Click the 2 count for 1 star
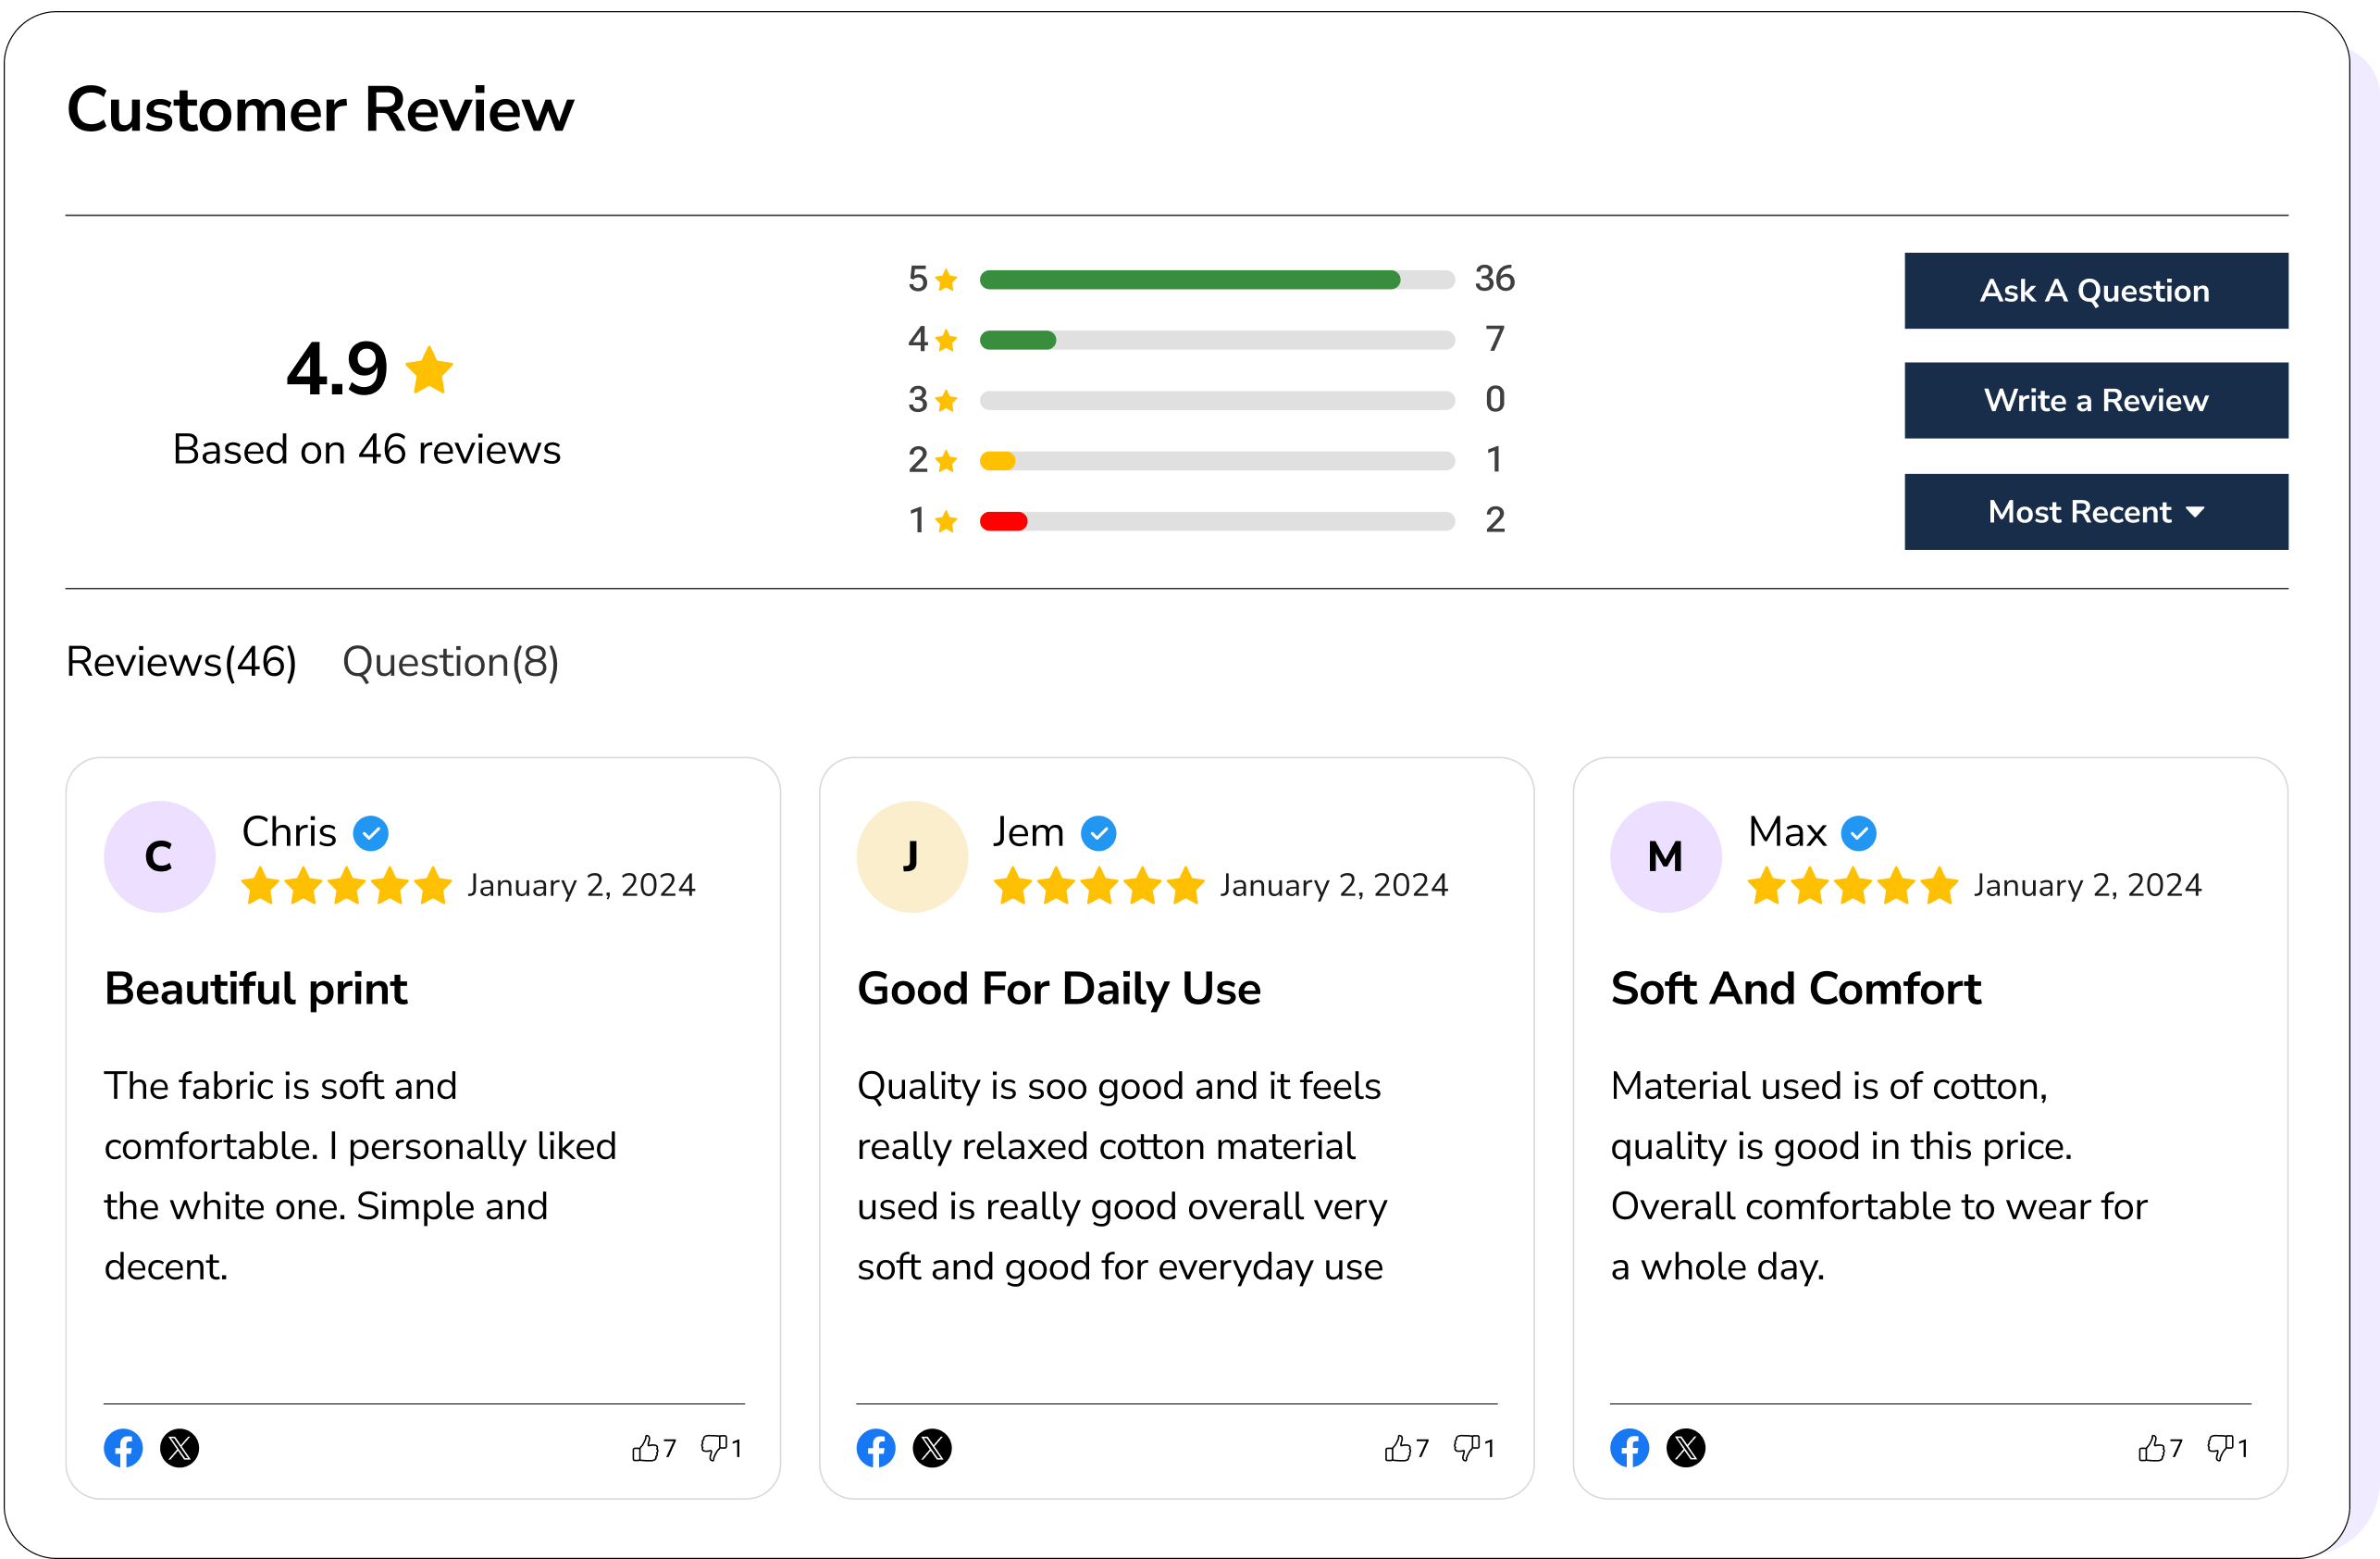The height and width of the screenshot is (1559, 2380). [x=1495, y=519]
